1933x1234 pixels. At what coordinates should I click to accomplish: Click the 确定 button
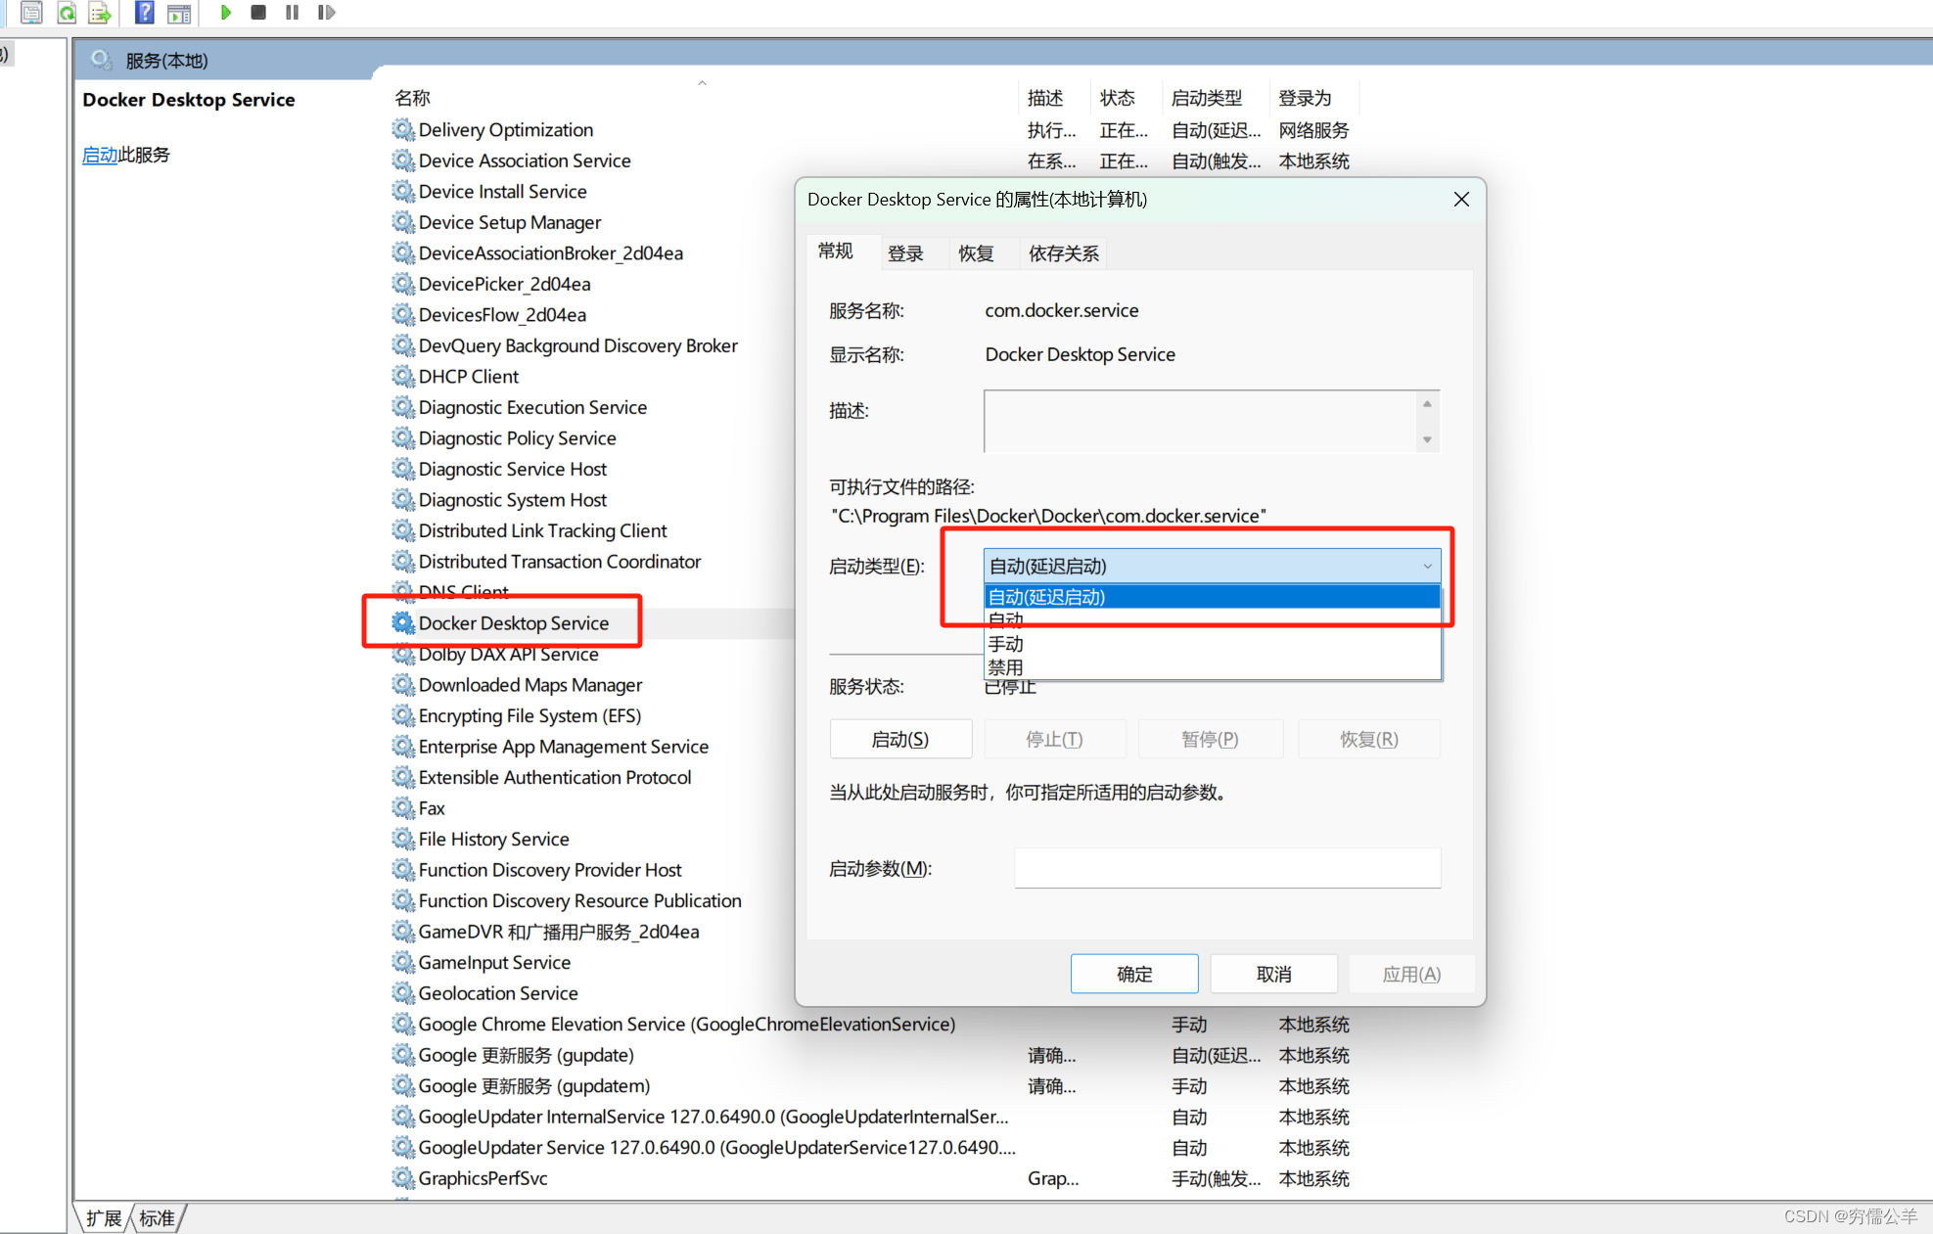tap(1133, 974)
